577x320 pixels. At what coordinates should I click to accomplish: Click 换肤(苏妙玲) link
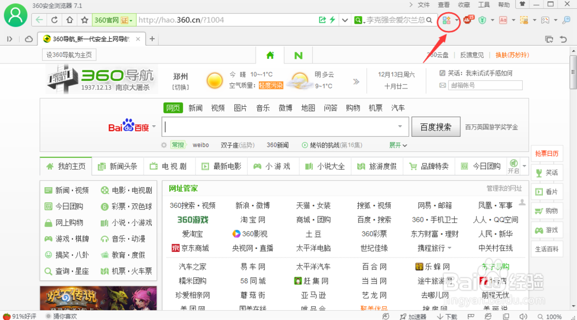(x=512, y=55)
